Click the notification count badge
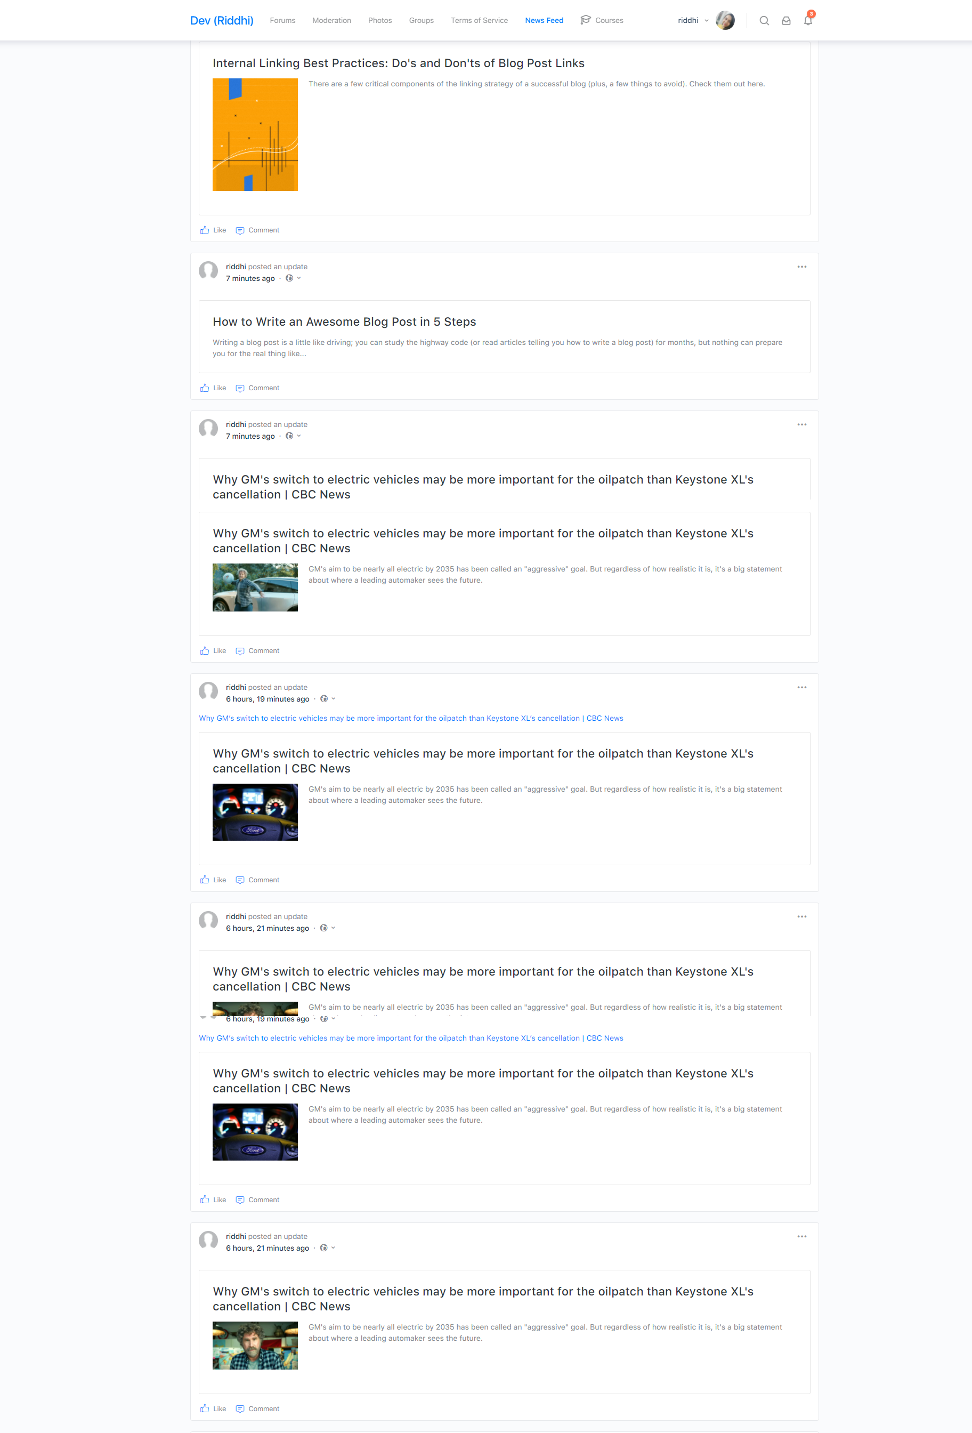Viewport: 972px width, 1433px height. click(812, 13)
